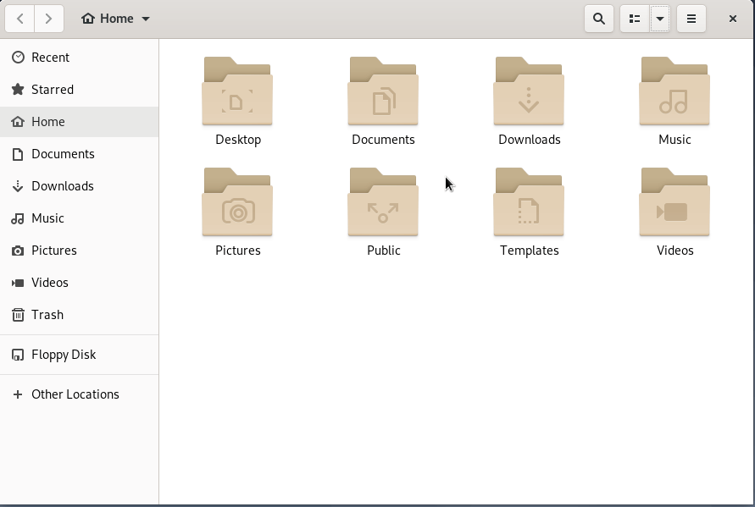The width and height of the screenshot is (755, 507).
Task: Open Trash from the sidebar
Action: (x=47, y=315)
